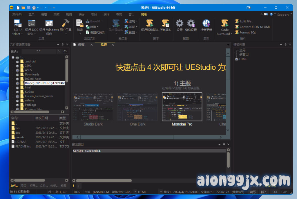Pin the File Explorer panel with pushpin
Image resolution: width=297 pixels, height=199 pixels.
[x=62, y=44]
